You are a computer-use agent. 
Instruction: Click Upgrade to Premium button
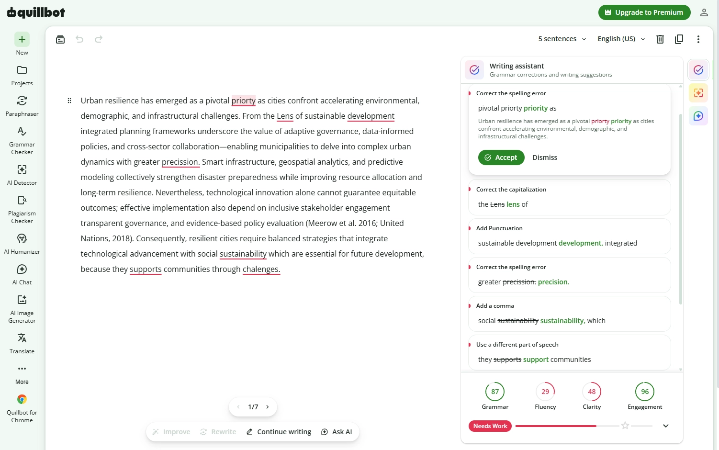click(644, 12)
